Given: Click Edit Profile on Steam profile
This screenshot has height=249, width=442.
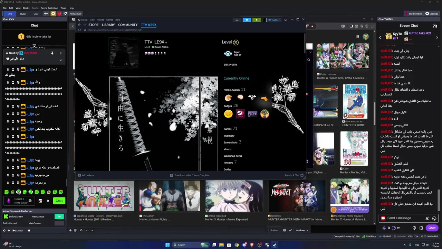Looking at the screenshot, I should point(230,65).
